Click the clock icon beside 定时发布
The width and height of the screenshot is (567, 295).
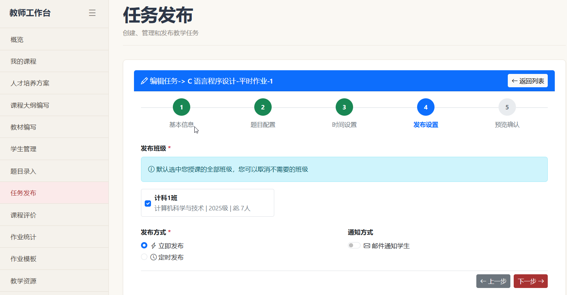pyautogui.click(x=154, y=257)
